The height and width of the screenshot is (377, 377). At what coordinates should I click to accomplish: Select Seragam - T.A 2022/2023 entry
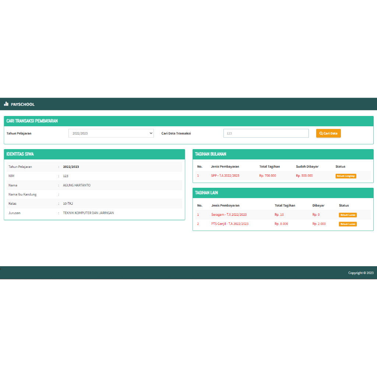point(229,215)
